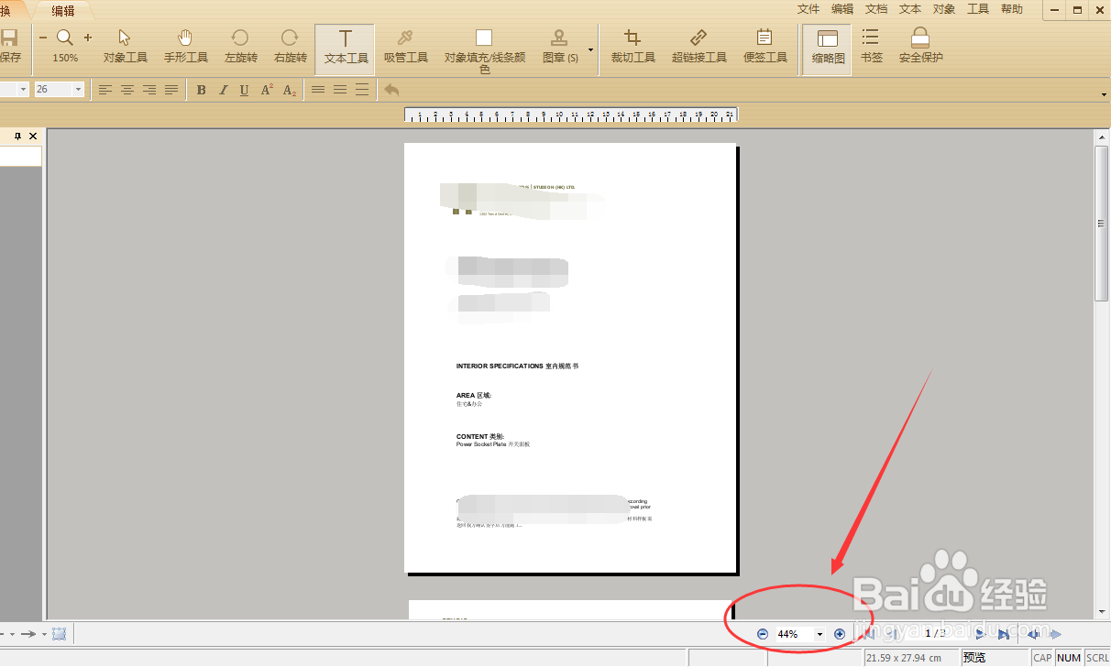Expand the Stamp tool dropdown arrow
This screenshot has width=1111, height=667.
pyautogui.click(x=590, y=50)
